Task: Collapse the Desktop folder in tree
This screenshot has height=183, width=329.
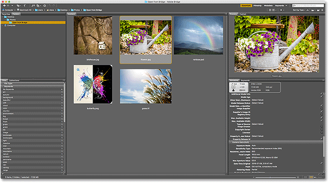Action: (3, 17)
